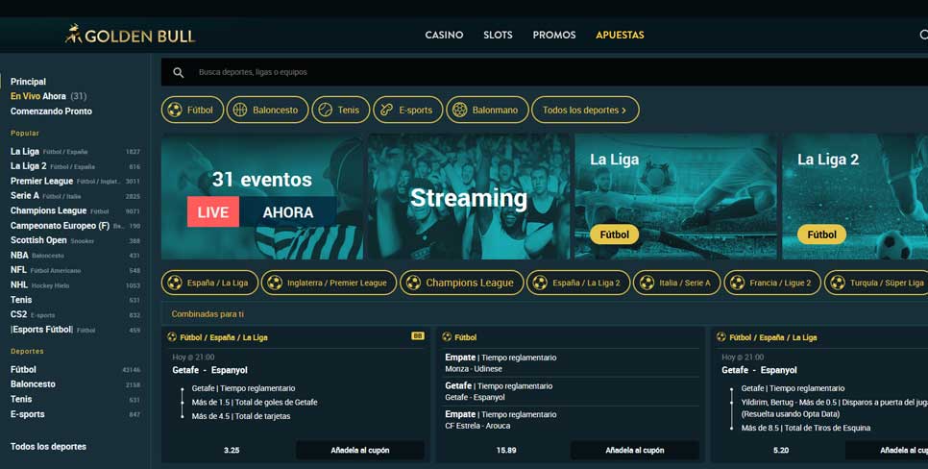Image resolution: width=928 pixels, height=469 pixels.
Task: Open the Casino section
Action: 444,35
